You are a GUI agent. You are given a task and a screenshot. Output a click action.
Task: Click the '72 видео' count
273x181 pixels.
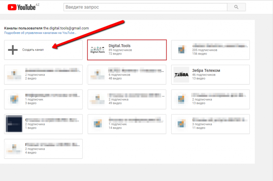tap(115, 54)
